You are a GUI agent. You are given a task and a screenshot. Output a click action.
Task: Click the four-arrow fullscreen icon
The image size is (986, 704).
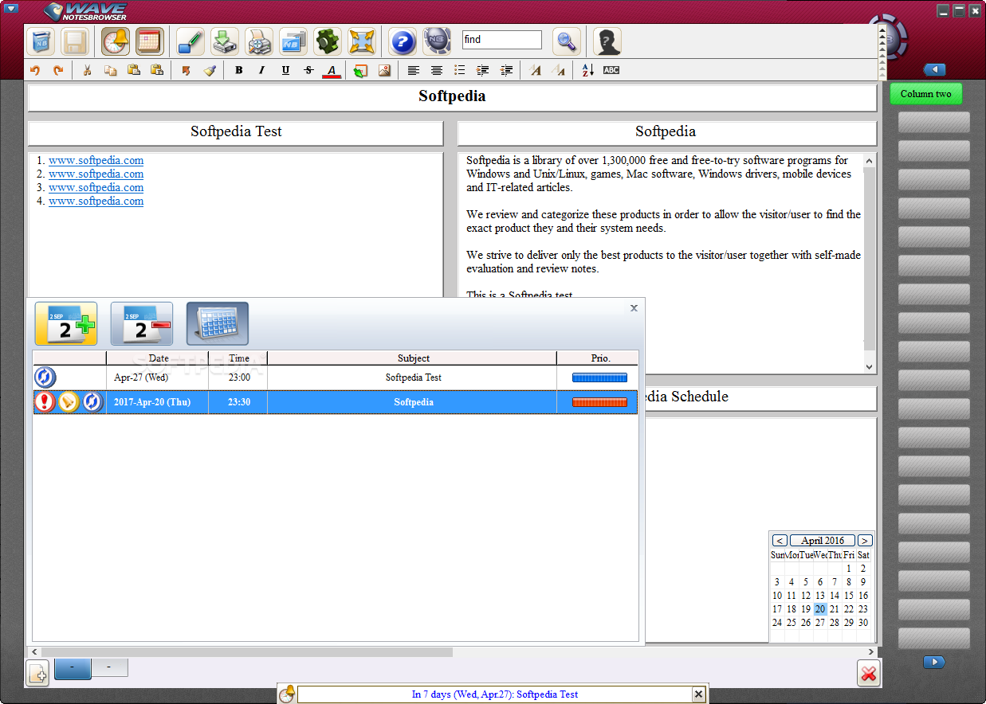coord(361,41)
